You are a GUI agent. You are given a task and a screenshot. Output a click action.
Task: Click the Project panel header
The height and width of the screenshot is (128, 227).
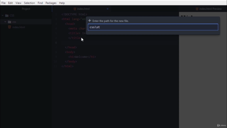[x=26, y=9]
